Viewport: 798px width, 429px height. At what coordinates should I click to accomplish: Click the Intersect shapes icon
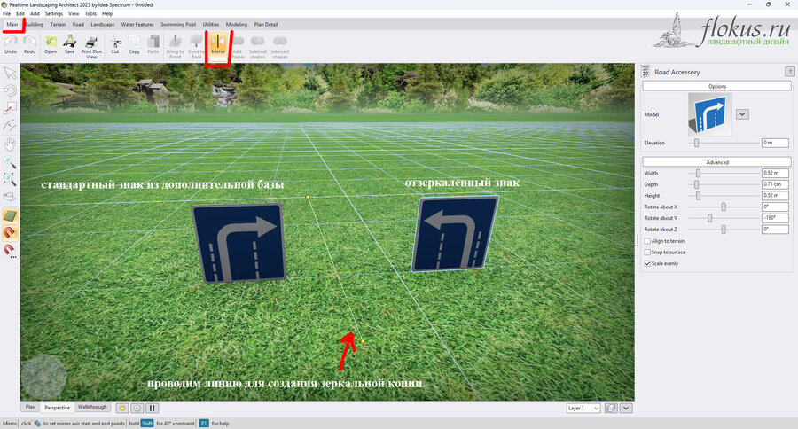click(x=280, y=47)
